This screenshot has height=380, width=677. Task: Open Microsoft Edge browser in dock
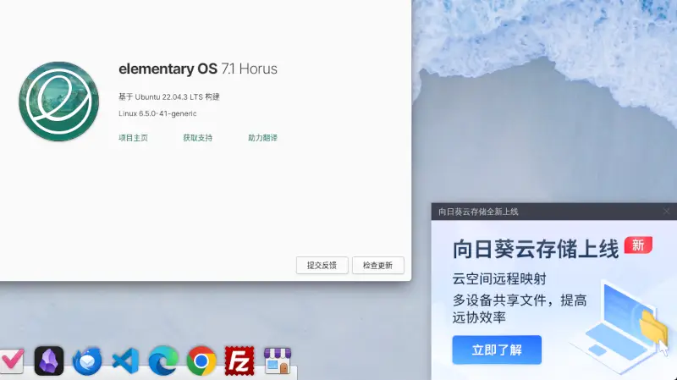point(163,361)
